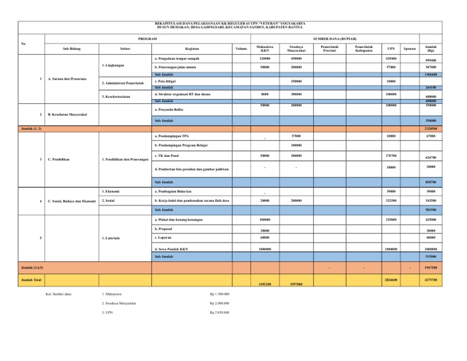The height and width of the screenshot is (361, 467).
Task: Click the Pemerintah Kabupaten column header
Action: 364,49
